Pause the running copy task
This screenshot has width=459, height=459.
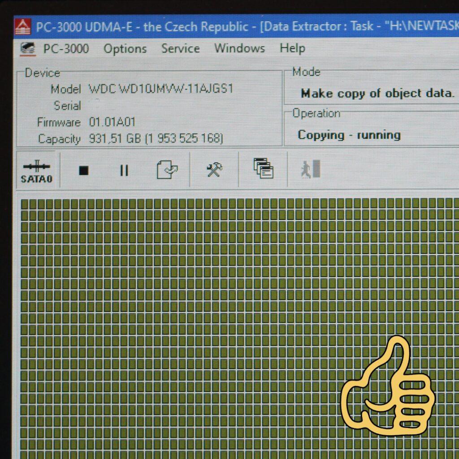pos(124,170)
